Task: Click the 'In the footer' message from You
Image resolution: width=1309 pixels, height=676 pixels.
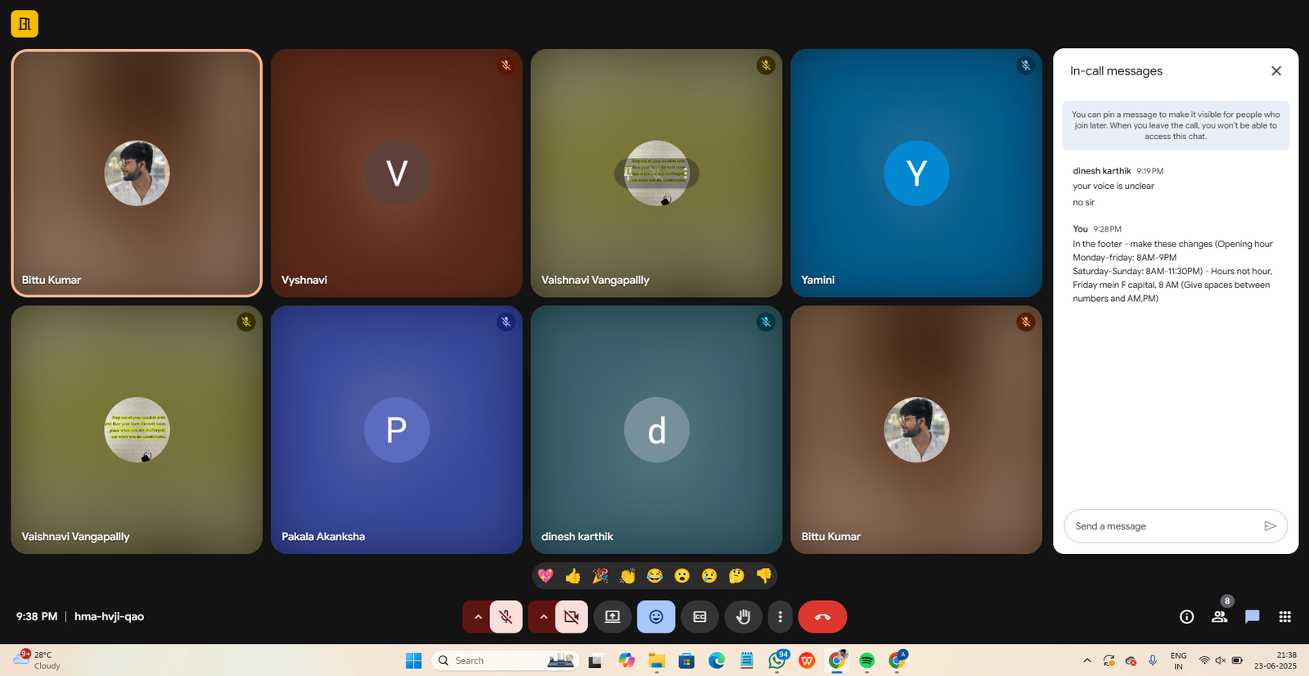Action: 1173,271
